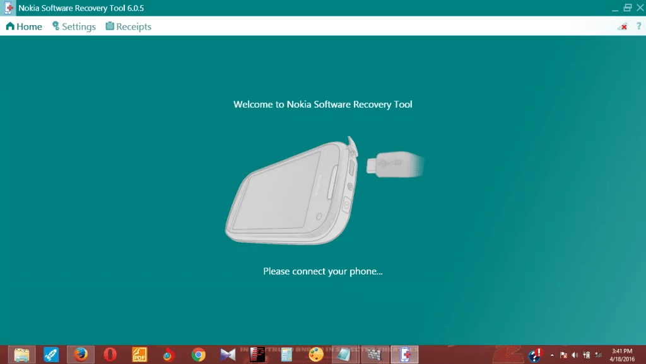This screenshot has height=364, width=646.
Task: Open the Calculator from the taskbar
Action: tap(287, 355)
